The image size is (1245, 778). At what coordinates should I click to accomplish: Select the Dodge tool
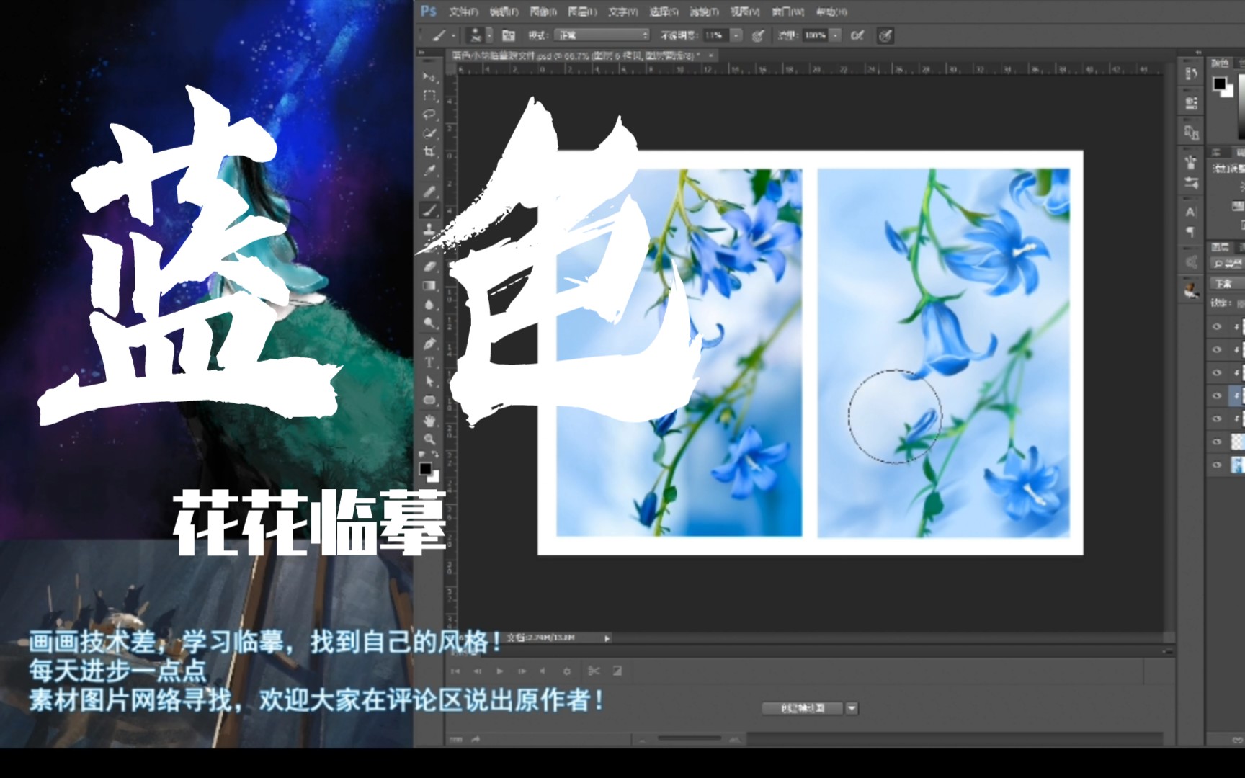coord(429,323)
